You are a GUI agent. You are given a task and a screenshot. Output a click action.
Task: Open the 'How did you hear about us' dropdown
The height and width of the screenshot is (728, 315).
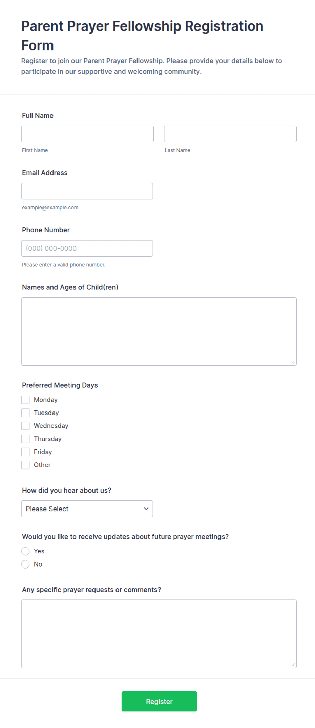(x=87, y=509)
